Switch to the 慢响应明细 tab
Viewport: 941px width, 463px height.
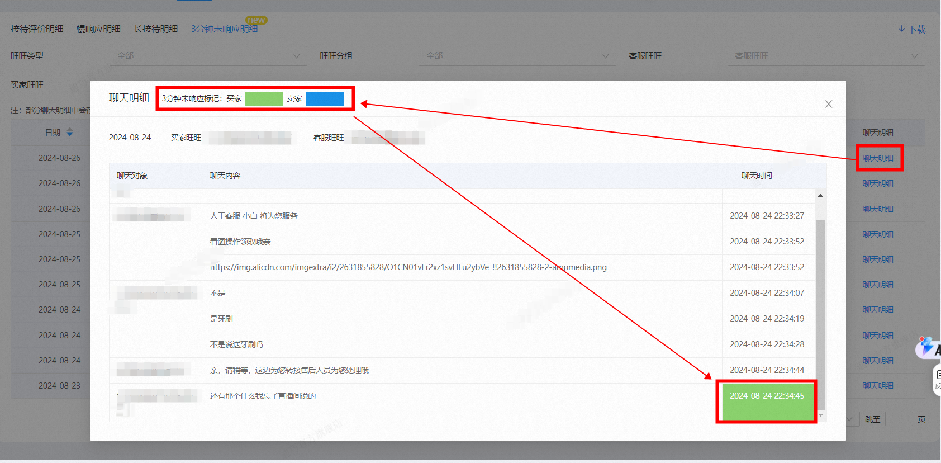[x=98, y=29]
